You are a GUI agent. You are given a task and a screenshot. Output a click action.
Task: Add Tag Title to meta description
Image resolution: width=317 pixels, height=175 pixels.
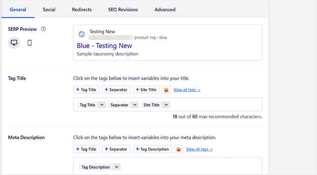pos(86,149)
